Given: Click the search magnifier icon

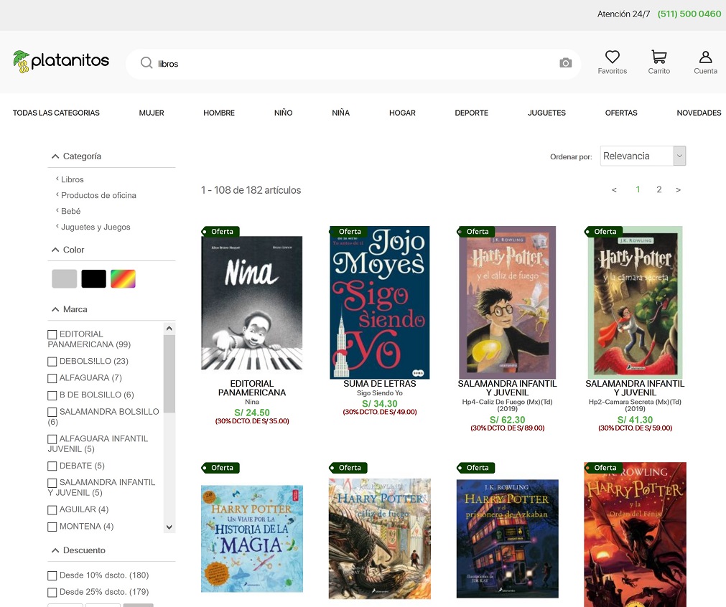Looking at the screenshot, I should tap(146, 63).
